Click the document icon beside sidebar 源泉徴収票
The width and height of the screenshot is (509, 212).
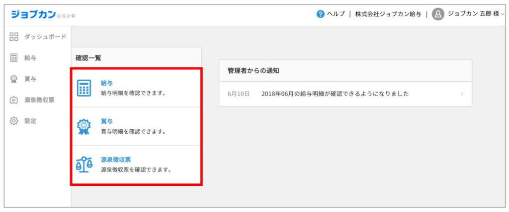coord(14,100)
